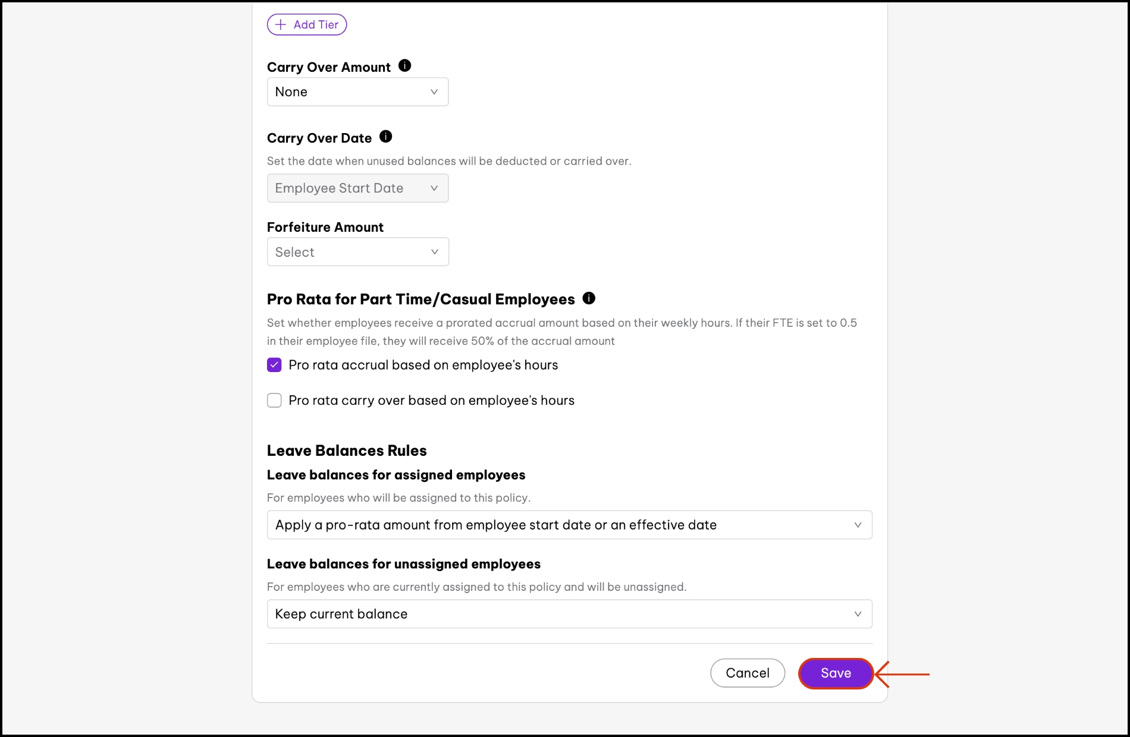Click the chevron in the assigned employees balance field

pos(858,525)
